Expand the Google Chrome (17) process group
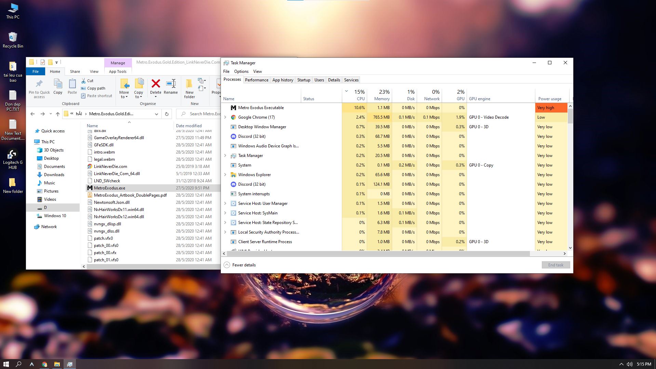Viewport: 656px width, 369px height. (225, 117)
